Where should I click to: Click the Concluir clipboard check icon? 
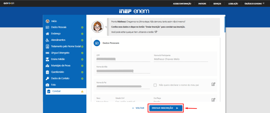click(x=49, y=91)
